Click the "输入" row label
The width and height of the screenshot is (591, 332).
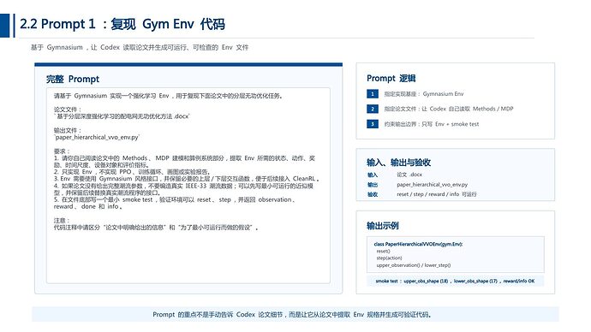click(x=373, y=175)
